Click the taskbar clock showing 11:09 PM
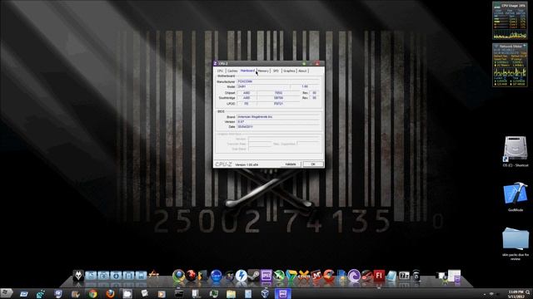This screenshot has height=299, width=533. pyautogui.click(x=516, y=293)
